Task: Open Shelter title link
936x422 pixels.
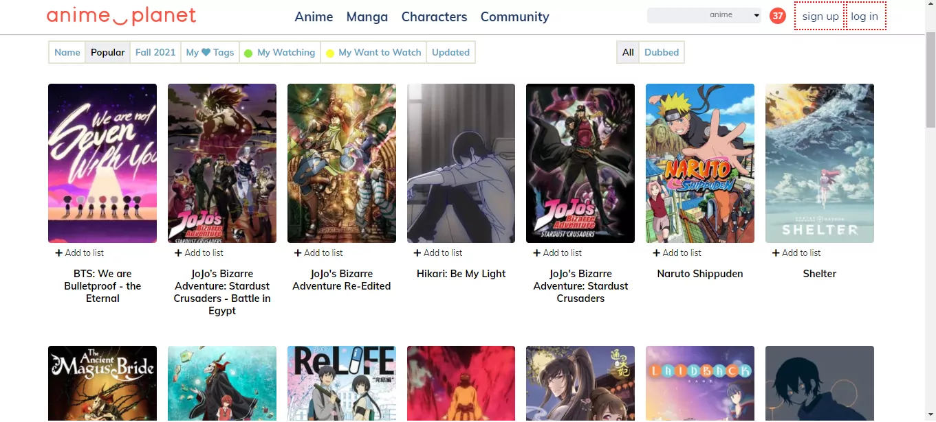Action: 820,274
